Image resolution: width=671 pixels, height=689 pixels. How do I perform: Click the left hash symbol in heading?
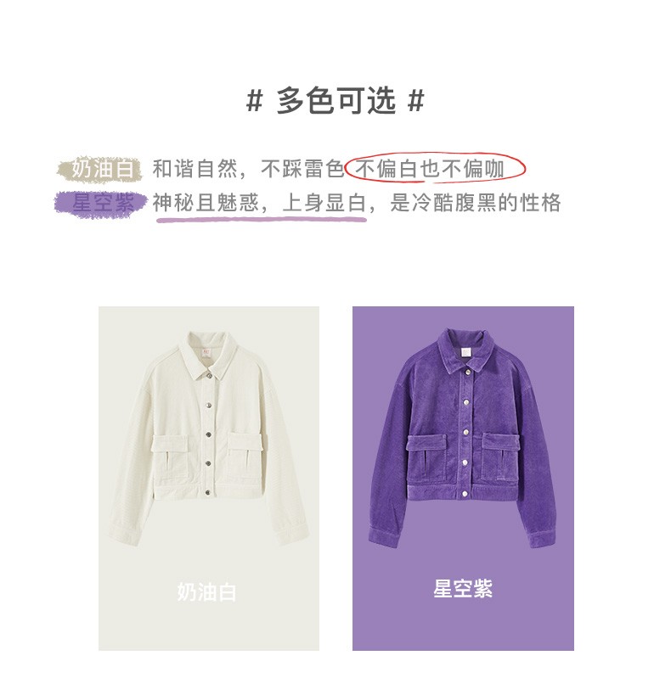254,101
